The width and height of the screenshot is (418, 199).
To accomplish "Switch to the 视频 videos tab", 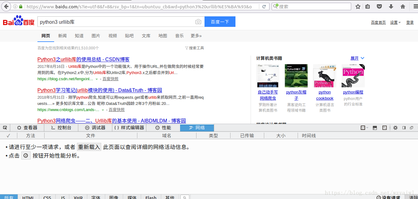I will point(113,36).
